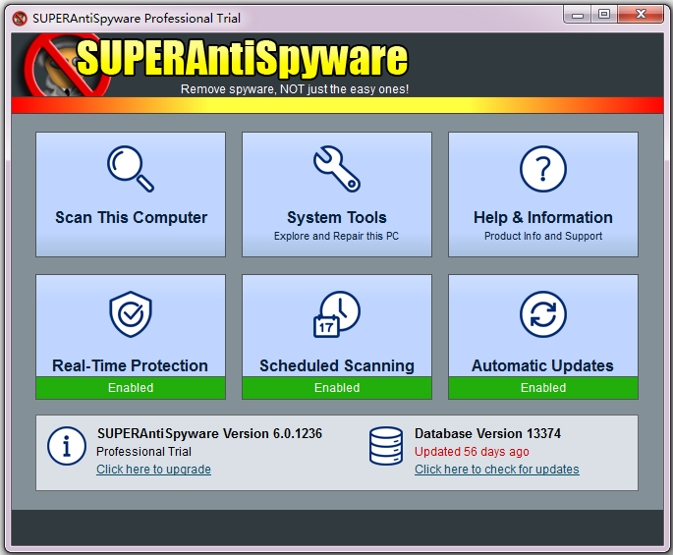Maximize the SUPERAntiSpyware window

coord(604,15)
